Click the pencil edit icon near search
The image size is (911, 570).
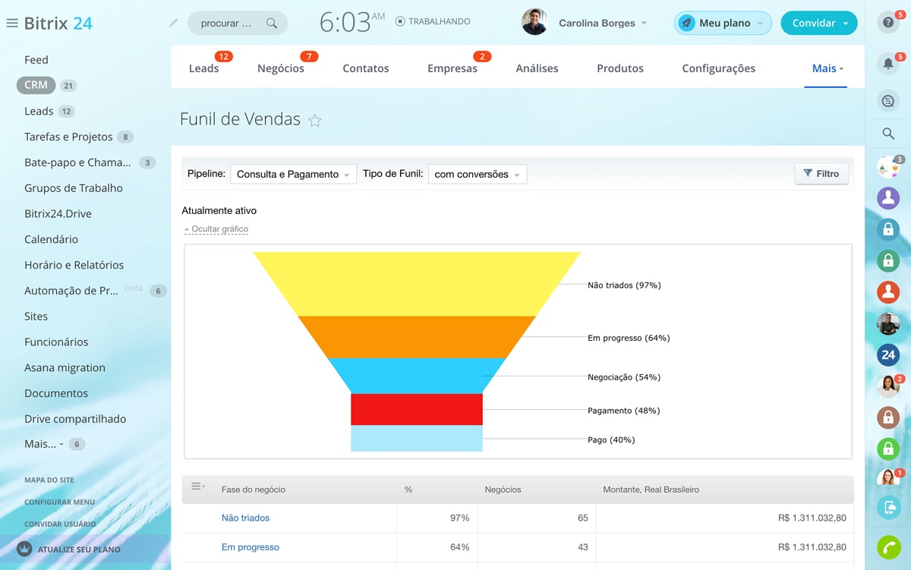coord(174,23)
